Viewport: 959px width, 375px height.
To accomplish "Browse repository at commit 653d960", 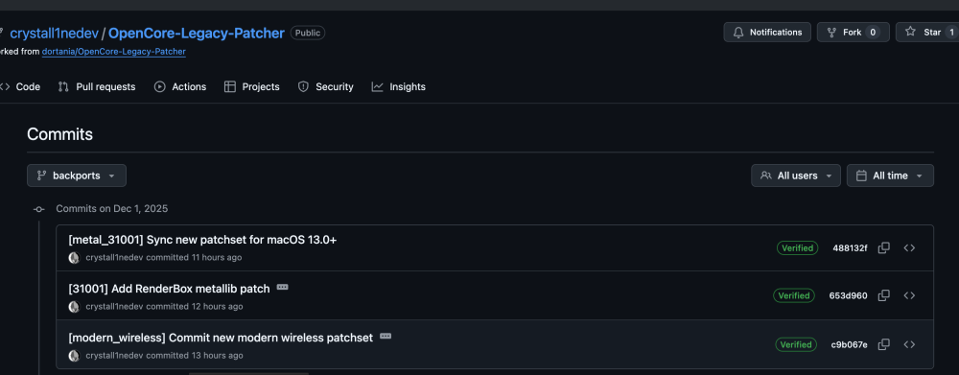I will (x=909, y=295).
